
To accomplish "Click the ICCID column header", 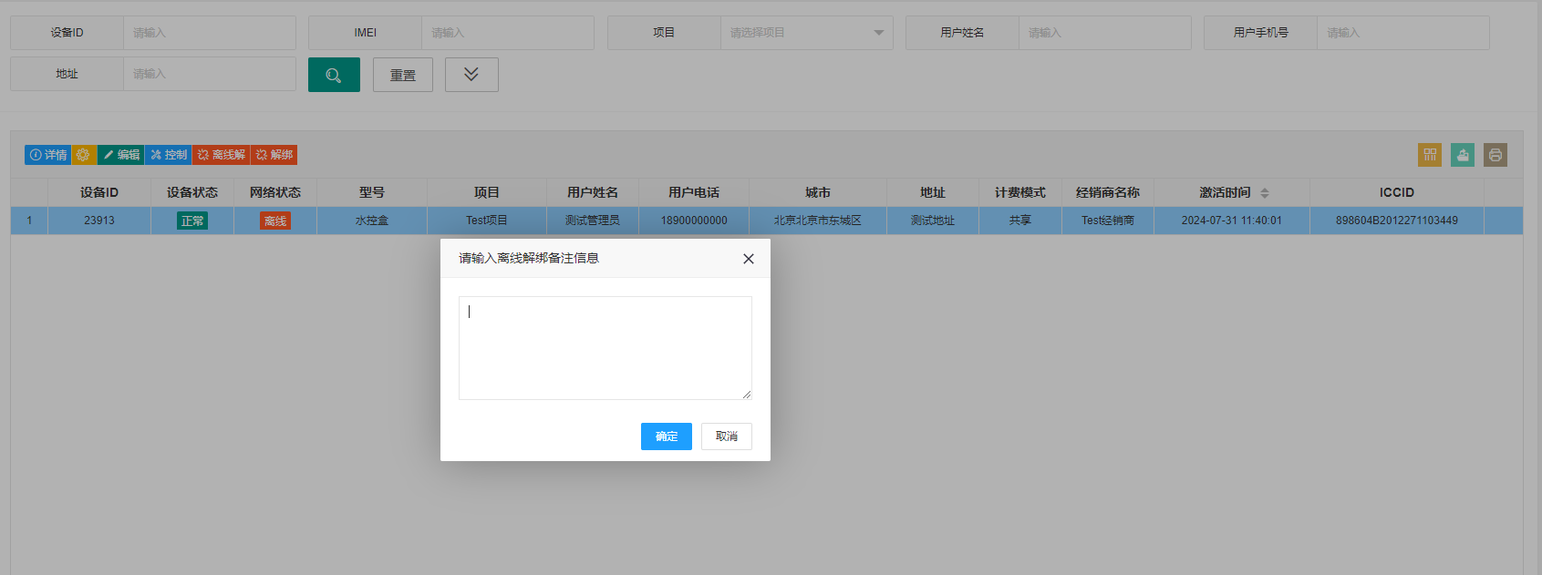I will (x=1397, y=192).
